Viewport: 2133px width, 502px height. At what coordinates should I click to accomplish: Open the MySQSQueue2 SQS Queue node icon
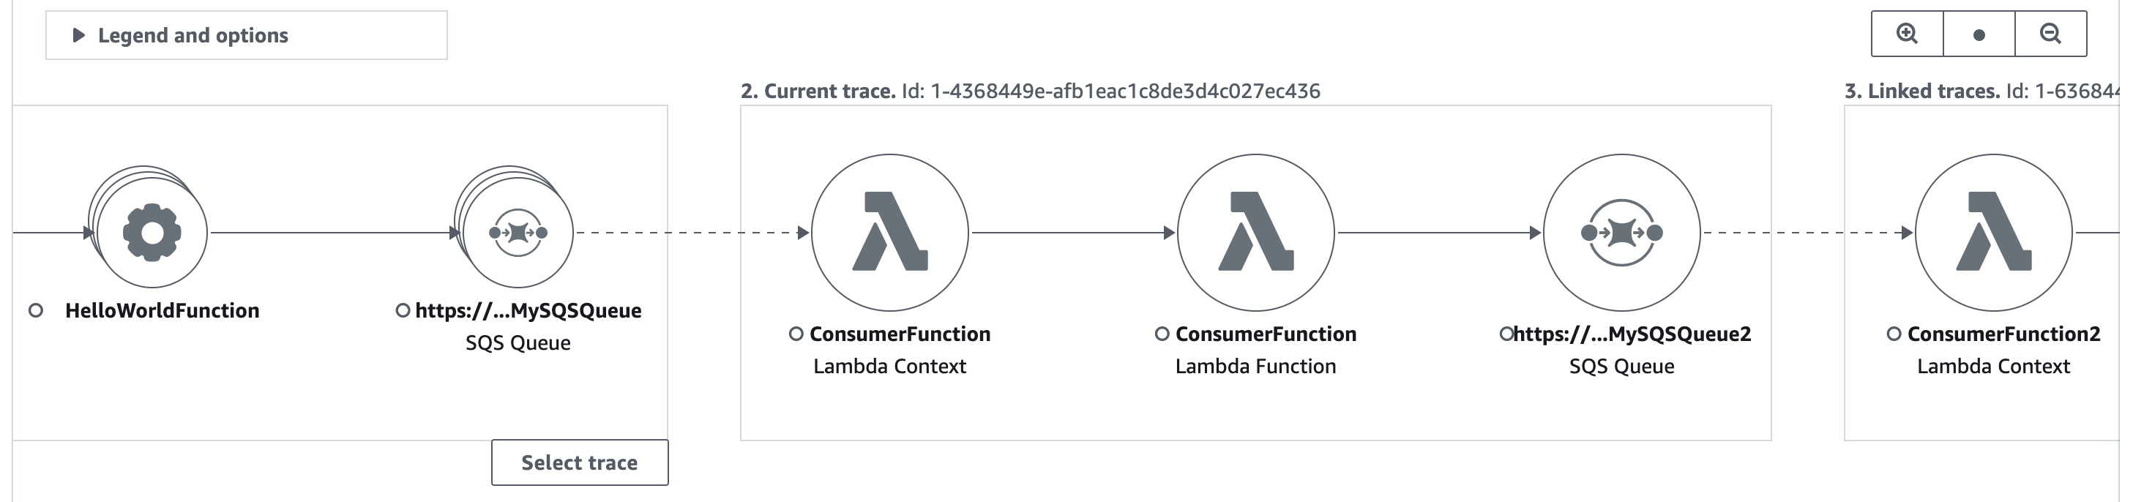click(x=1621, y=233)
